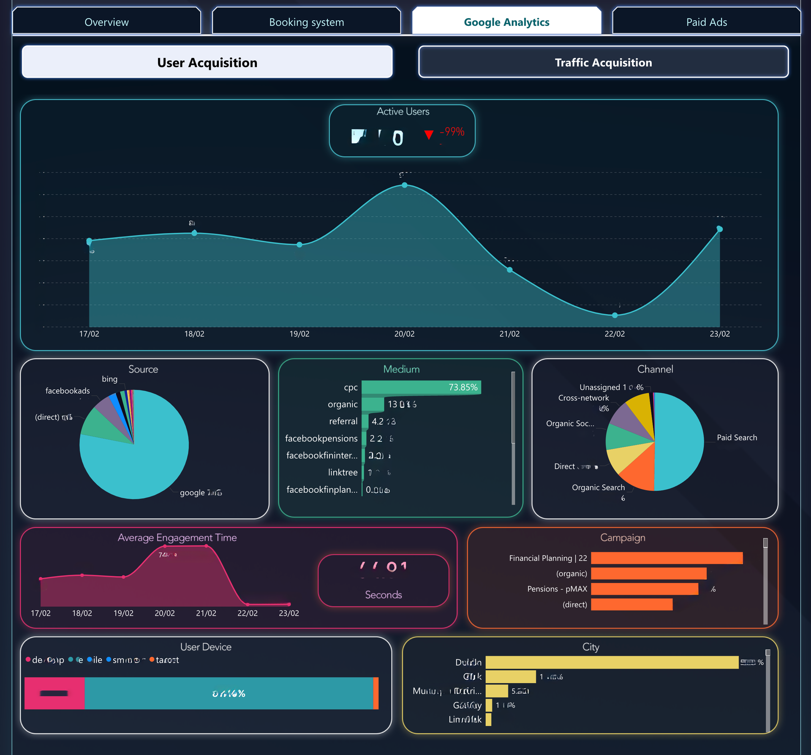Screen dimensions: 811x755
Task: Select the User Acquisition view button
Action: point(207,62)
